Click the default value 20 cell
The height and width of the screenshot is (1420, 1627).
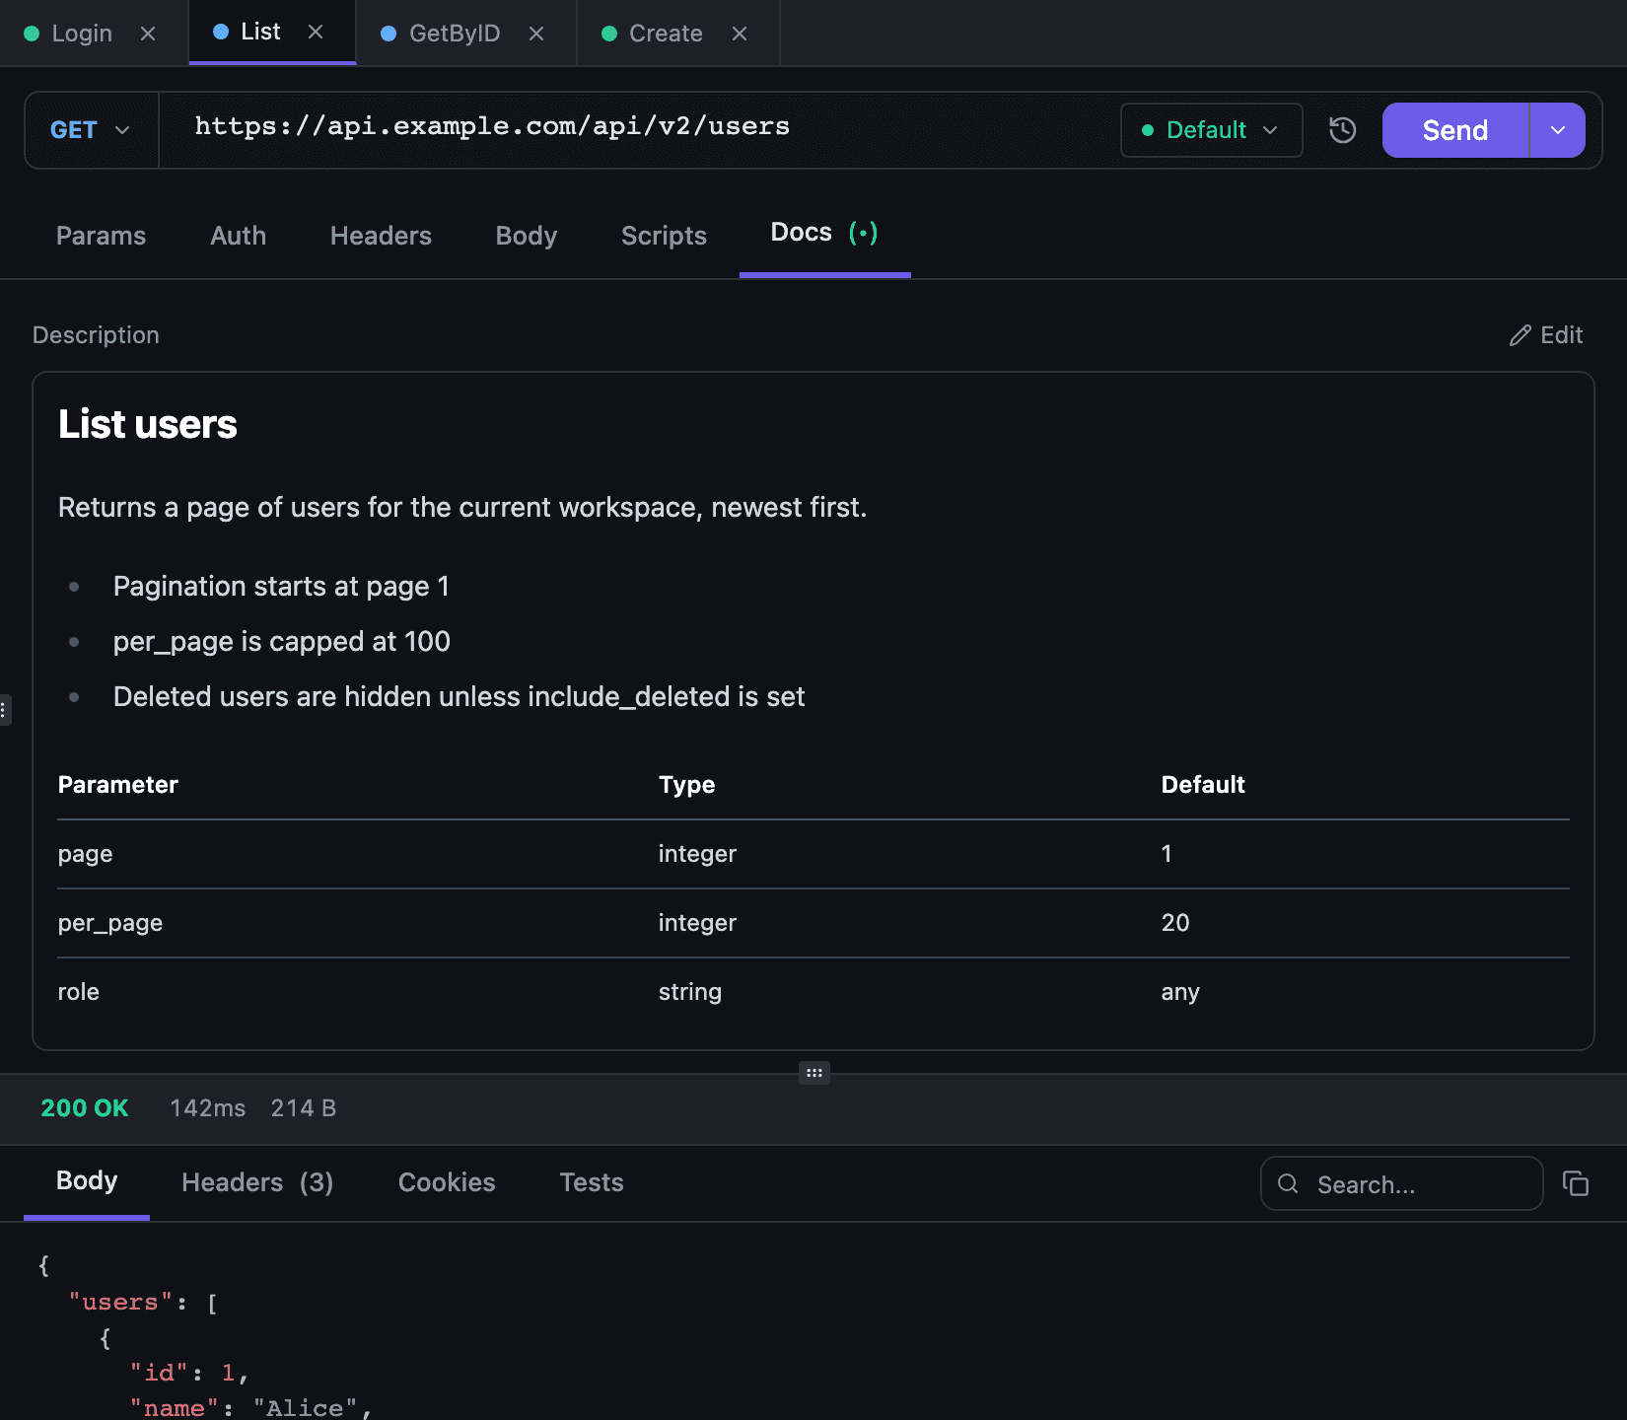(1175, 923)
